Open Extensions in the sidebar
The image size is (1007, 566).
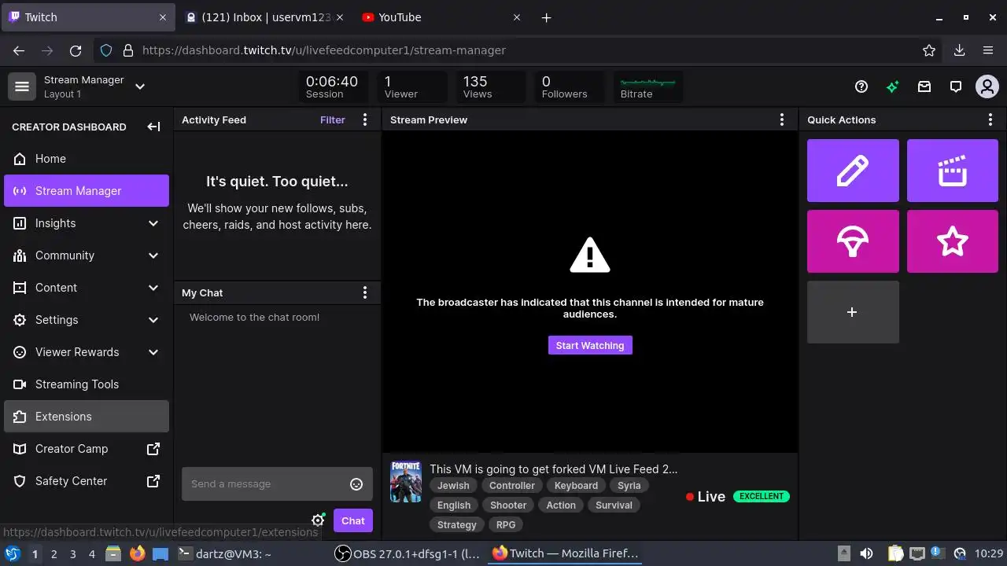click(87, 417)
